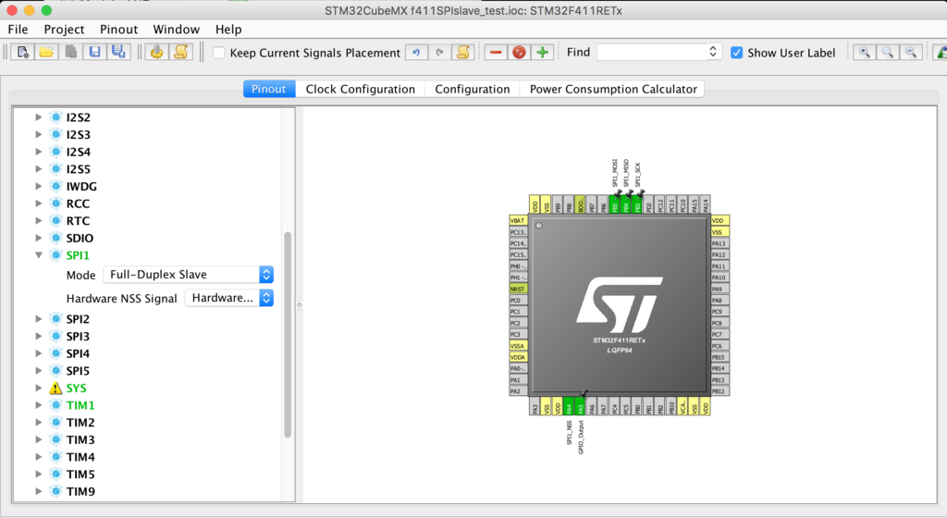Click the peripheral tree vertical scrollbar
Viewport: 947px width, 518px height.
click(289, 335)
